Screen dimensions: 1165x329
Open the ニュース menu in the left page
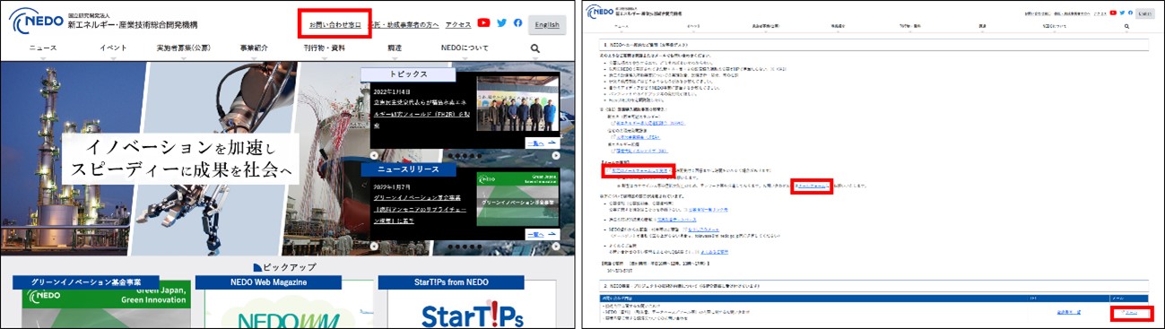(x=43, y=48)
